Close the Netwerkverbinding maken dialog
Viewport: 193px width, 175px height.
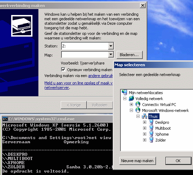pos(143,6)
